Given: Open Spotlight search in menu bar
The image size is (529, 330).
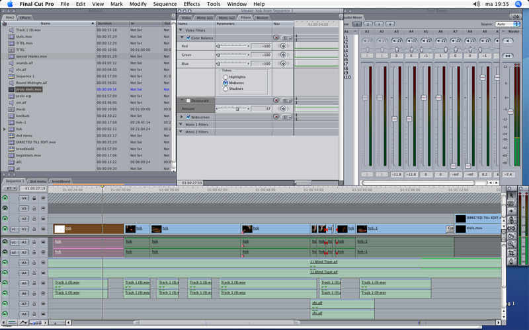Looking at the screenshot, I should (x=518, y=4).
